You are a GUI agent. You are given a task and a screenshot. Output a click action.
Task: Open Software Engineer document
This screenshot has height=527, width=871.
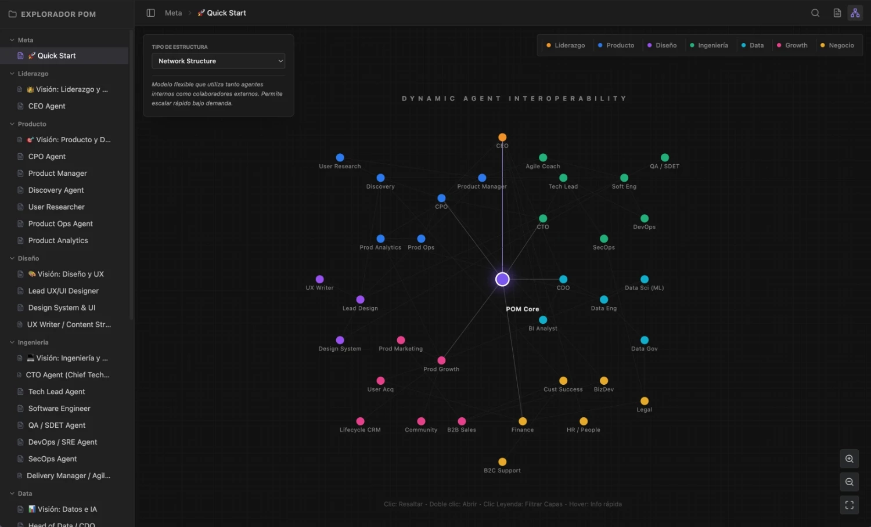click(x=64, y=409)
